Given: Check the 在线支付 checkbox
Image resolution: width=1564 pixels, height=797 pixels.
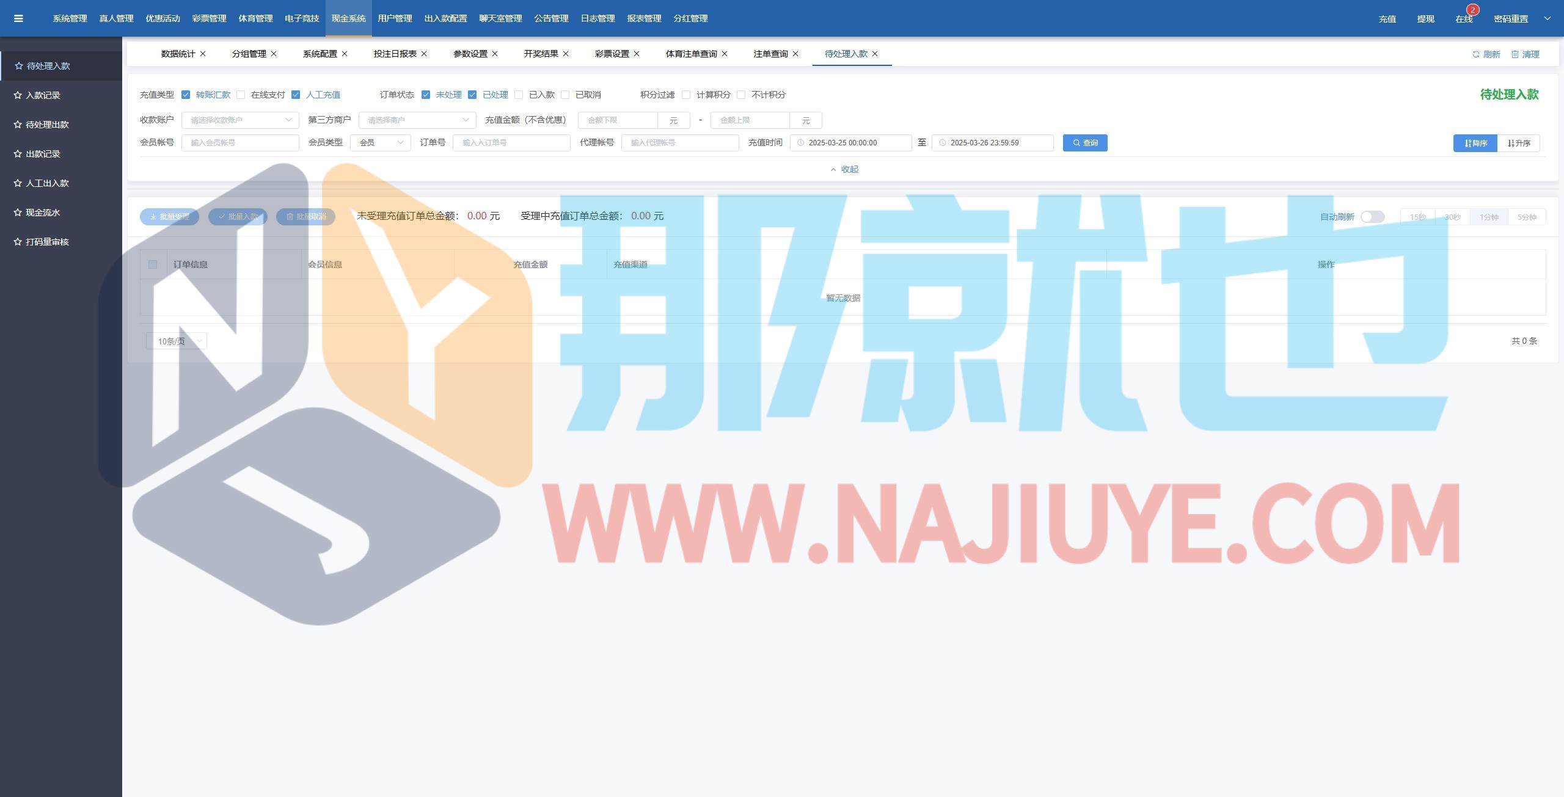Looking at the screenshot, I should coord(241,95).
